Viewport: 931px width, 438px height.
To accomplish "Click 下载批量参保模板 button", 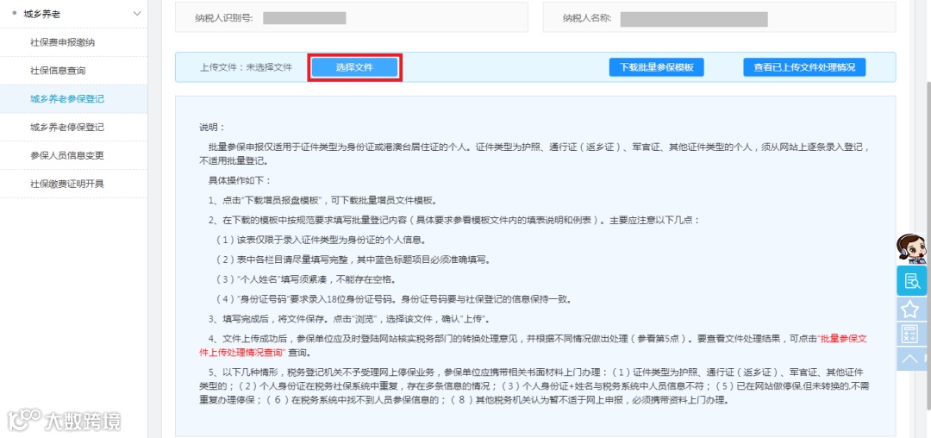I will 656,67.
